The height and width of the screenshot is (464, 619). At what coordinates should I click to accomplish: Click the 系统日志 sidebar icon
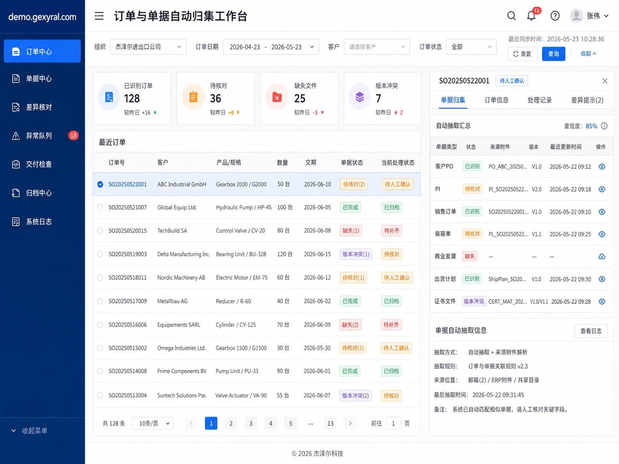pyautogui.click(x=16, y=222)
